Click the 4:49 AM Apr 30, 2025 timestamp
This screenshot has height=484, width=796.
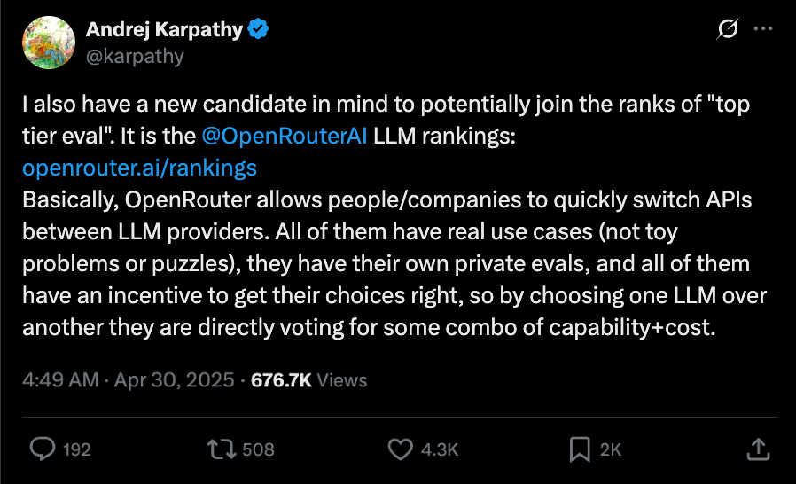tap(128, 380)
